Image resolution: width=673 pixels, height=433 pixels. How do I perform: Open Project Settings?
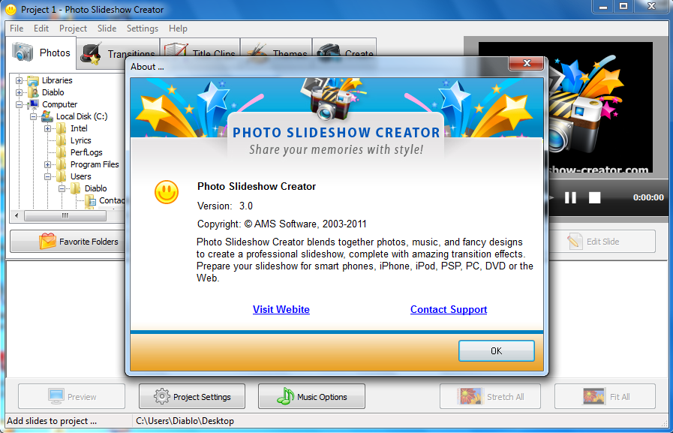[x=192, y=396]
